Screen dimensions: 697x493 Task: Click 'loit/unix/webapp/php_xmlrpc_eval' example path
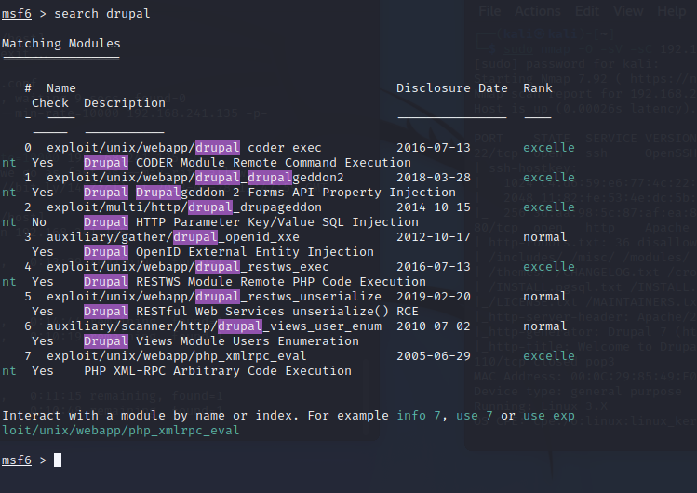(120, 431)
